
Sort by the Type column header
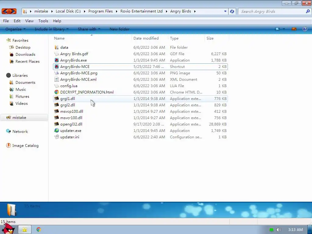coord(186,38)
